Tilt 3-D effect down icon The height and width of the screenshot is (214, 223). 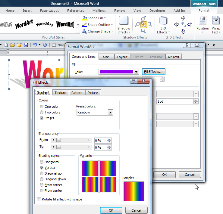[183, 31]
